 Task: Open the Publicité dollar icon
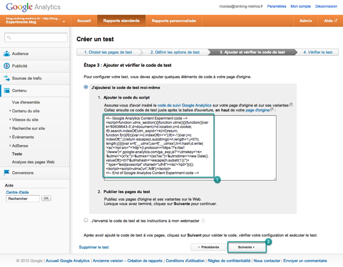[7, 65]
